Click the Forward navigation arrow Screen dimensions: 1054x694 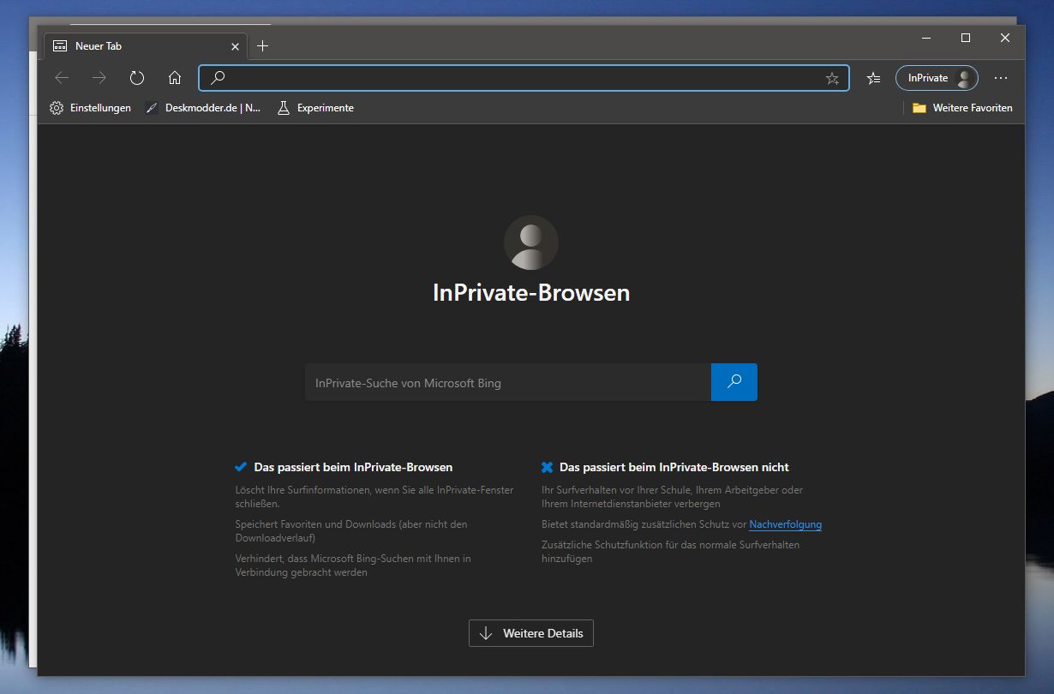click(x=99, y=78)
